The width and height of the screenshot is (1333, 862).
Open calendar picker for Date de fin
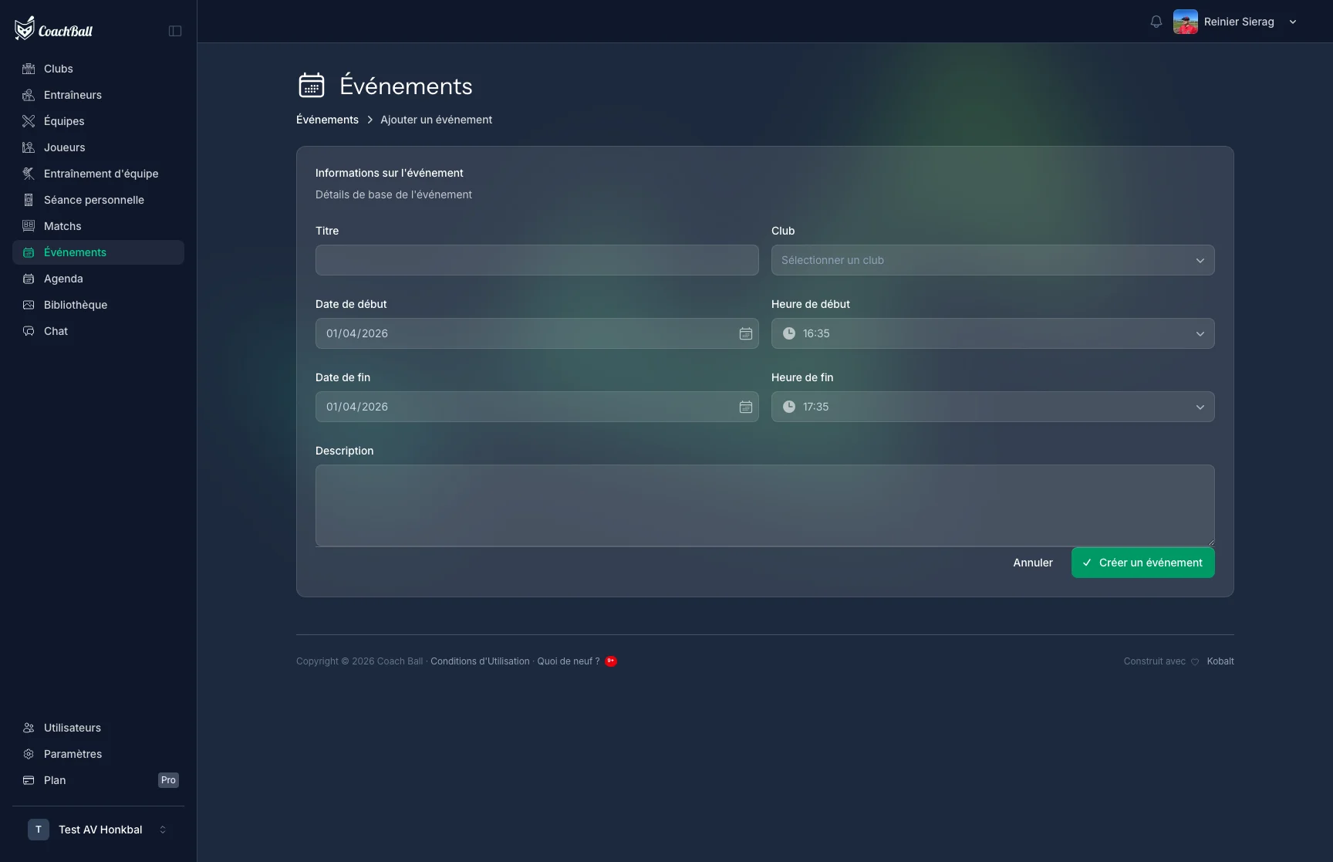tap(746, 407)
